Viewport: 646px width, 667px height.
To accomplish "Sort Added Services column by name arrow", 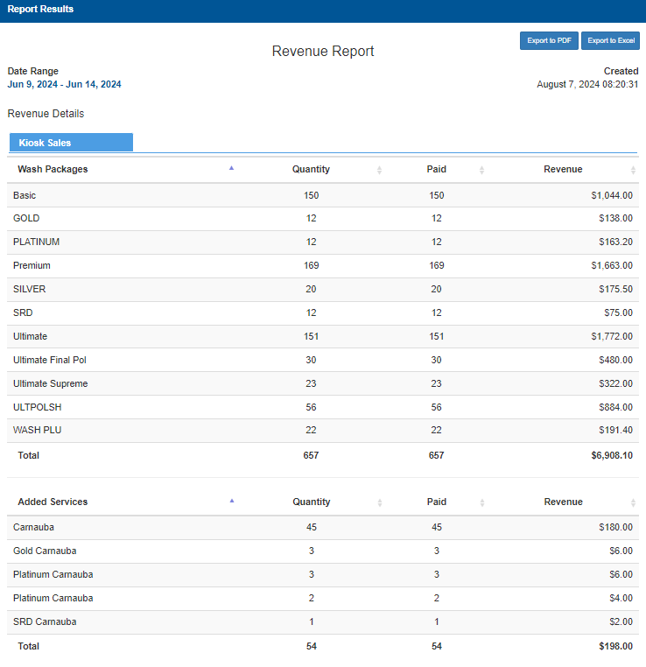I will [x=232, y=501].
